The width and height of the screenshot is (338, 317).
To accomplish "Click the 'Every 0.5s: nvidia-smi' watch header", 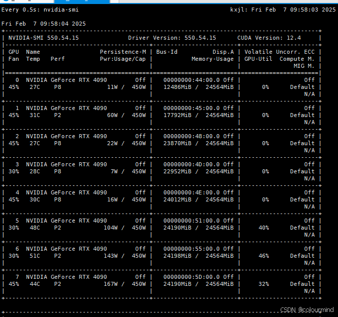I will [40, 10].
